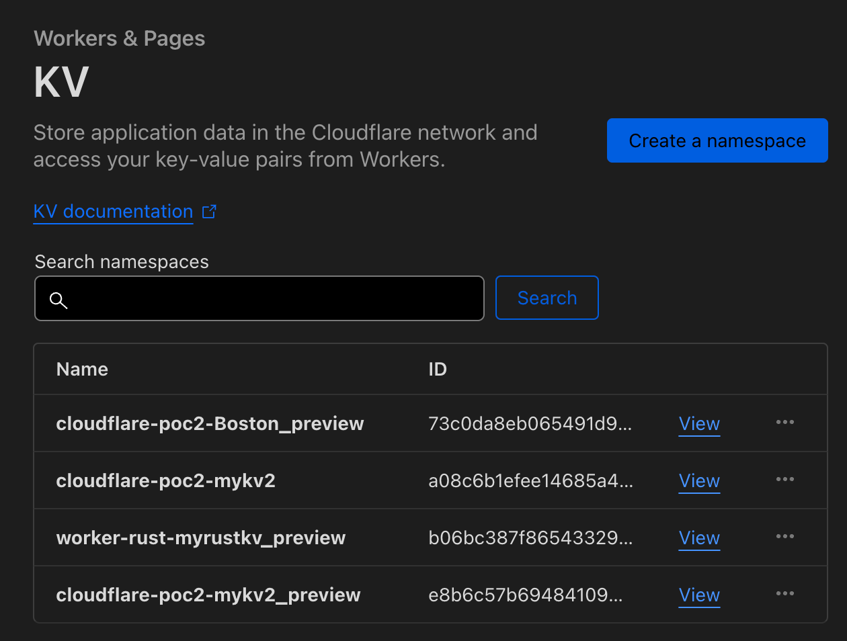847x641 pixels.
Task: Select the name cloudflare-poc2-mykv2
Action: point(166,481)
